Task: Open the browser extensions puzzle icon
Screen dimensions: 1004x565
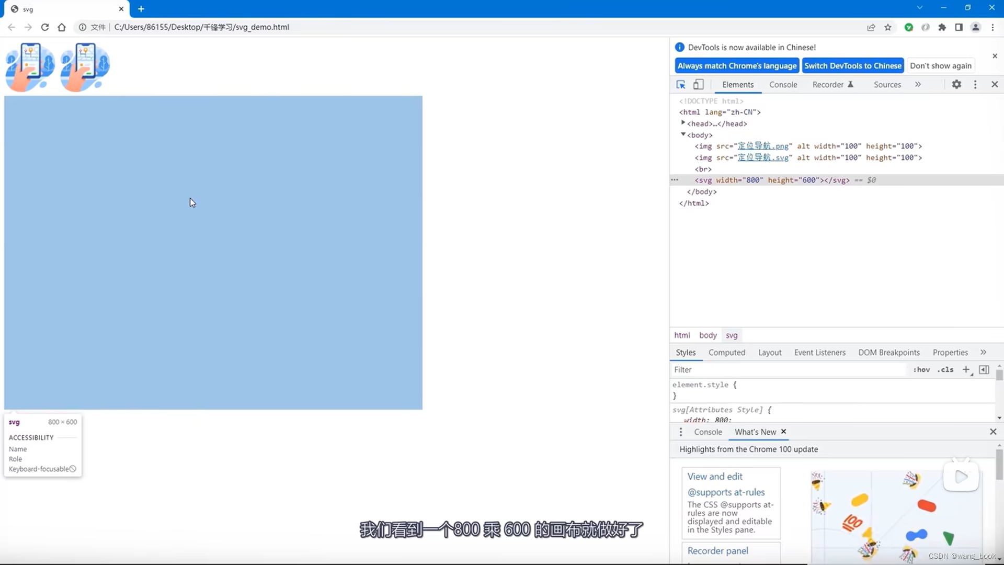Action: point(942,27)
